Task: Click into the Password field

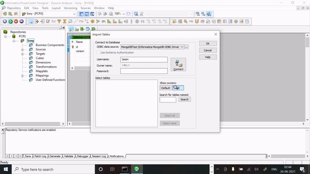Action: coord(144,71)
